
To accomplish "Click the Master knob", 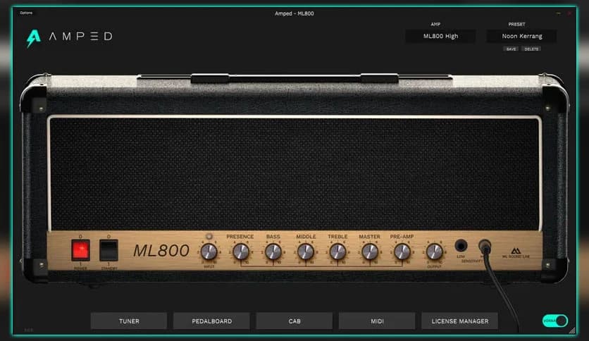I will coord(370,252).
